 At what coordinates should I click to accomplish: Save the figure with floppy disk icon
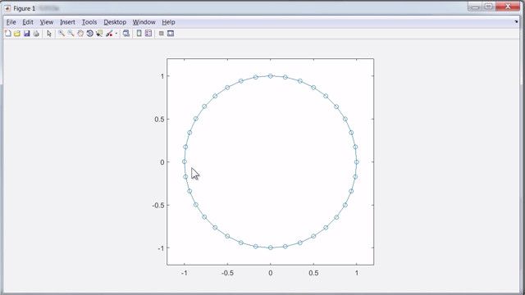tap(27, 34)
